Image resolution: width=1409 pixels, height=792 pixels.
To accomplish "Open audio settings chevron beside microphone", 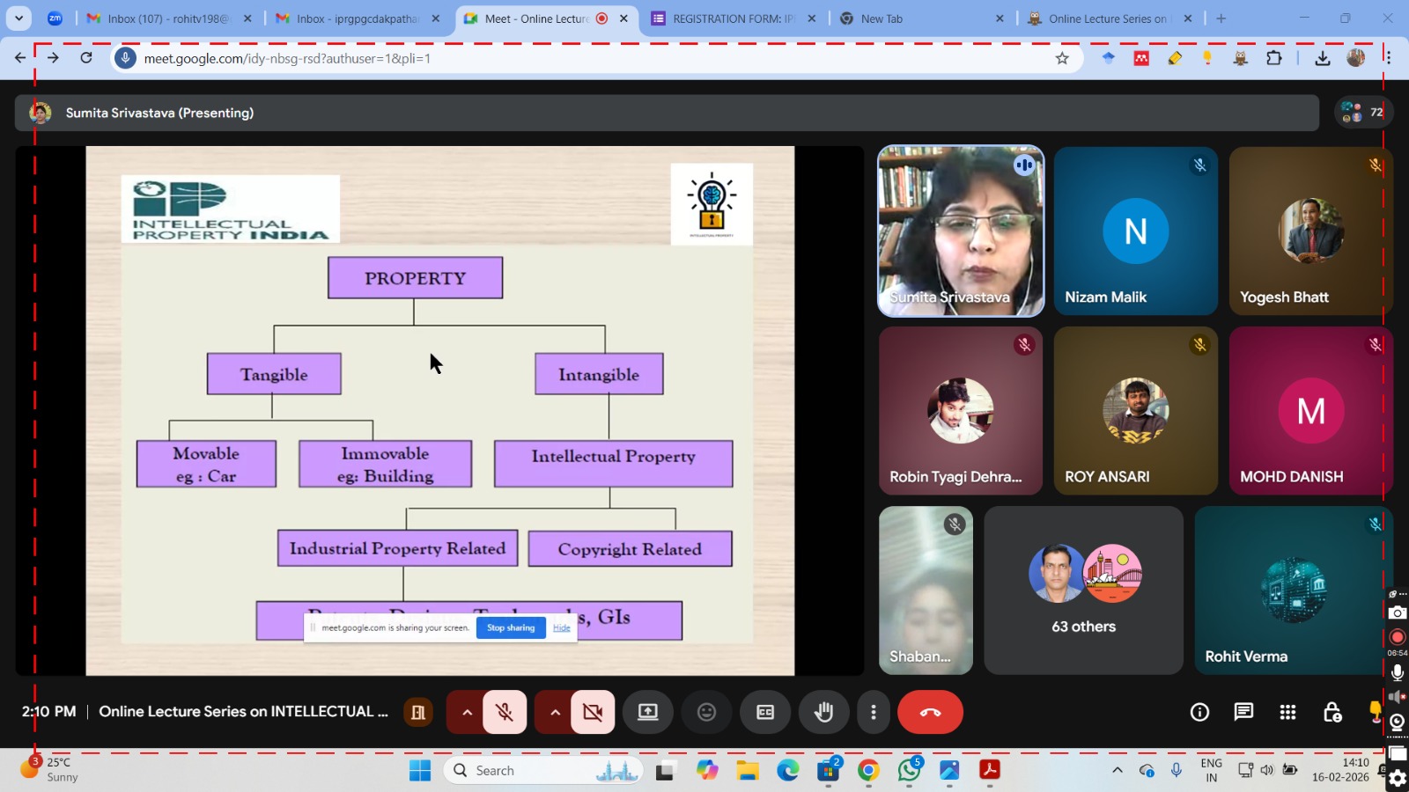I will pyautogui.click(x=467, y=712).
